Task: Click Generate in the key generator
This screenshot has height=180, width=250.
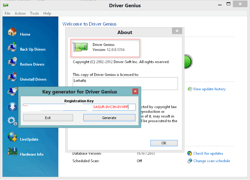Action: [109, 118]
